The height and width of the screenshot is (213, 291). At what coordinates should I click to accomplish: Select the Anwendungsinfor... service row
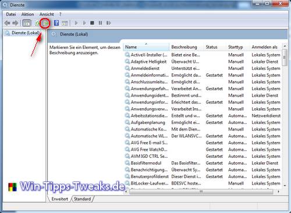203,102
